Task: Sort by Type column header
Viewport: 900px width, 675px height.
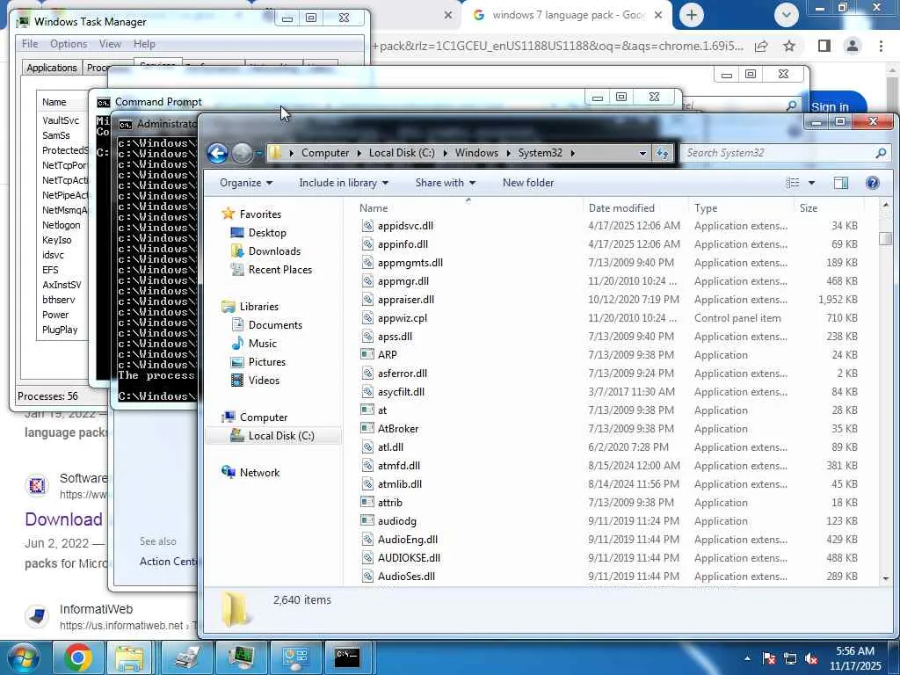Action: coord(706,208)
